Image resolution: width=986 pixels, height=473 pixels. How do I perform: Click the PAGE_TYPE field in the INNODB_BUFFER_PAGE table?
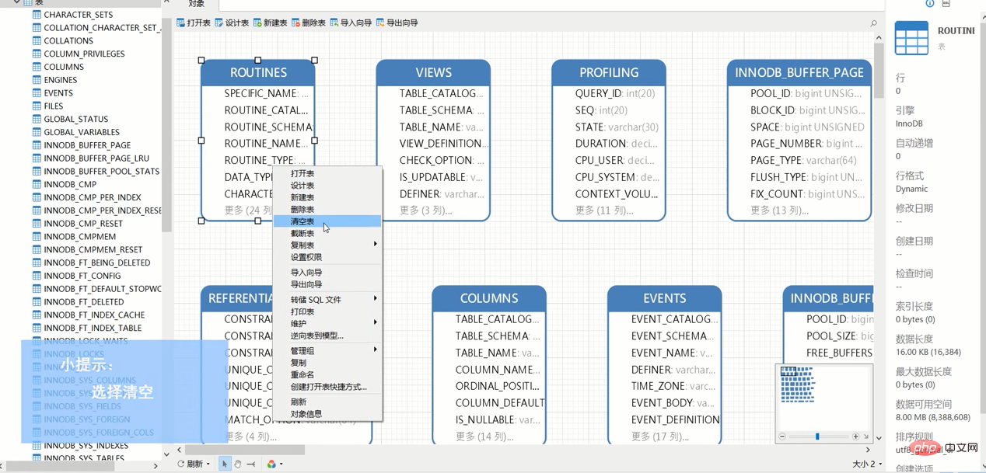(803, 160)
